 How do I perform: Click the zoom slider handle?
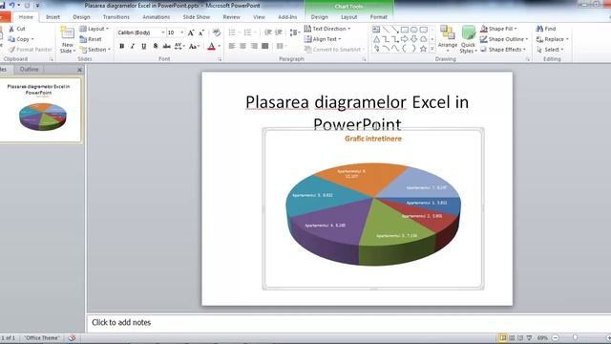pyautogui.click(x=575, y=337)
